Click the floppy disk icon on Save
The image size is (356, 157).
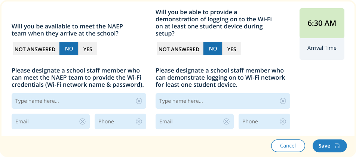click(337, 146)
